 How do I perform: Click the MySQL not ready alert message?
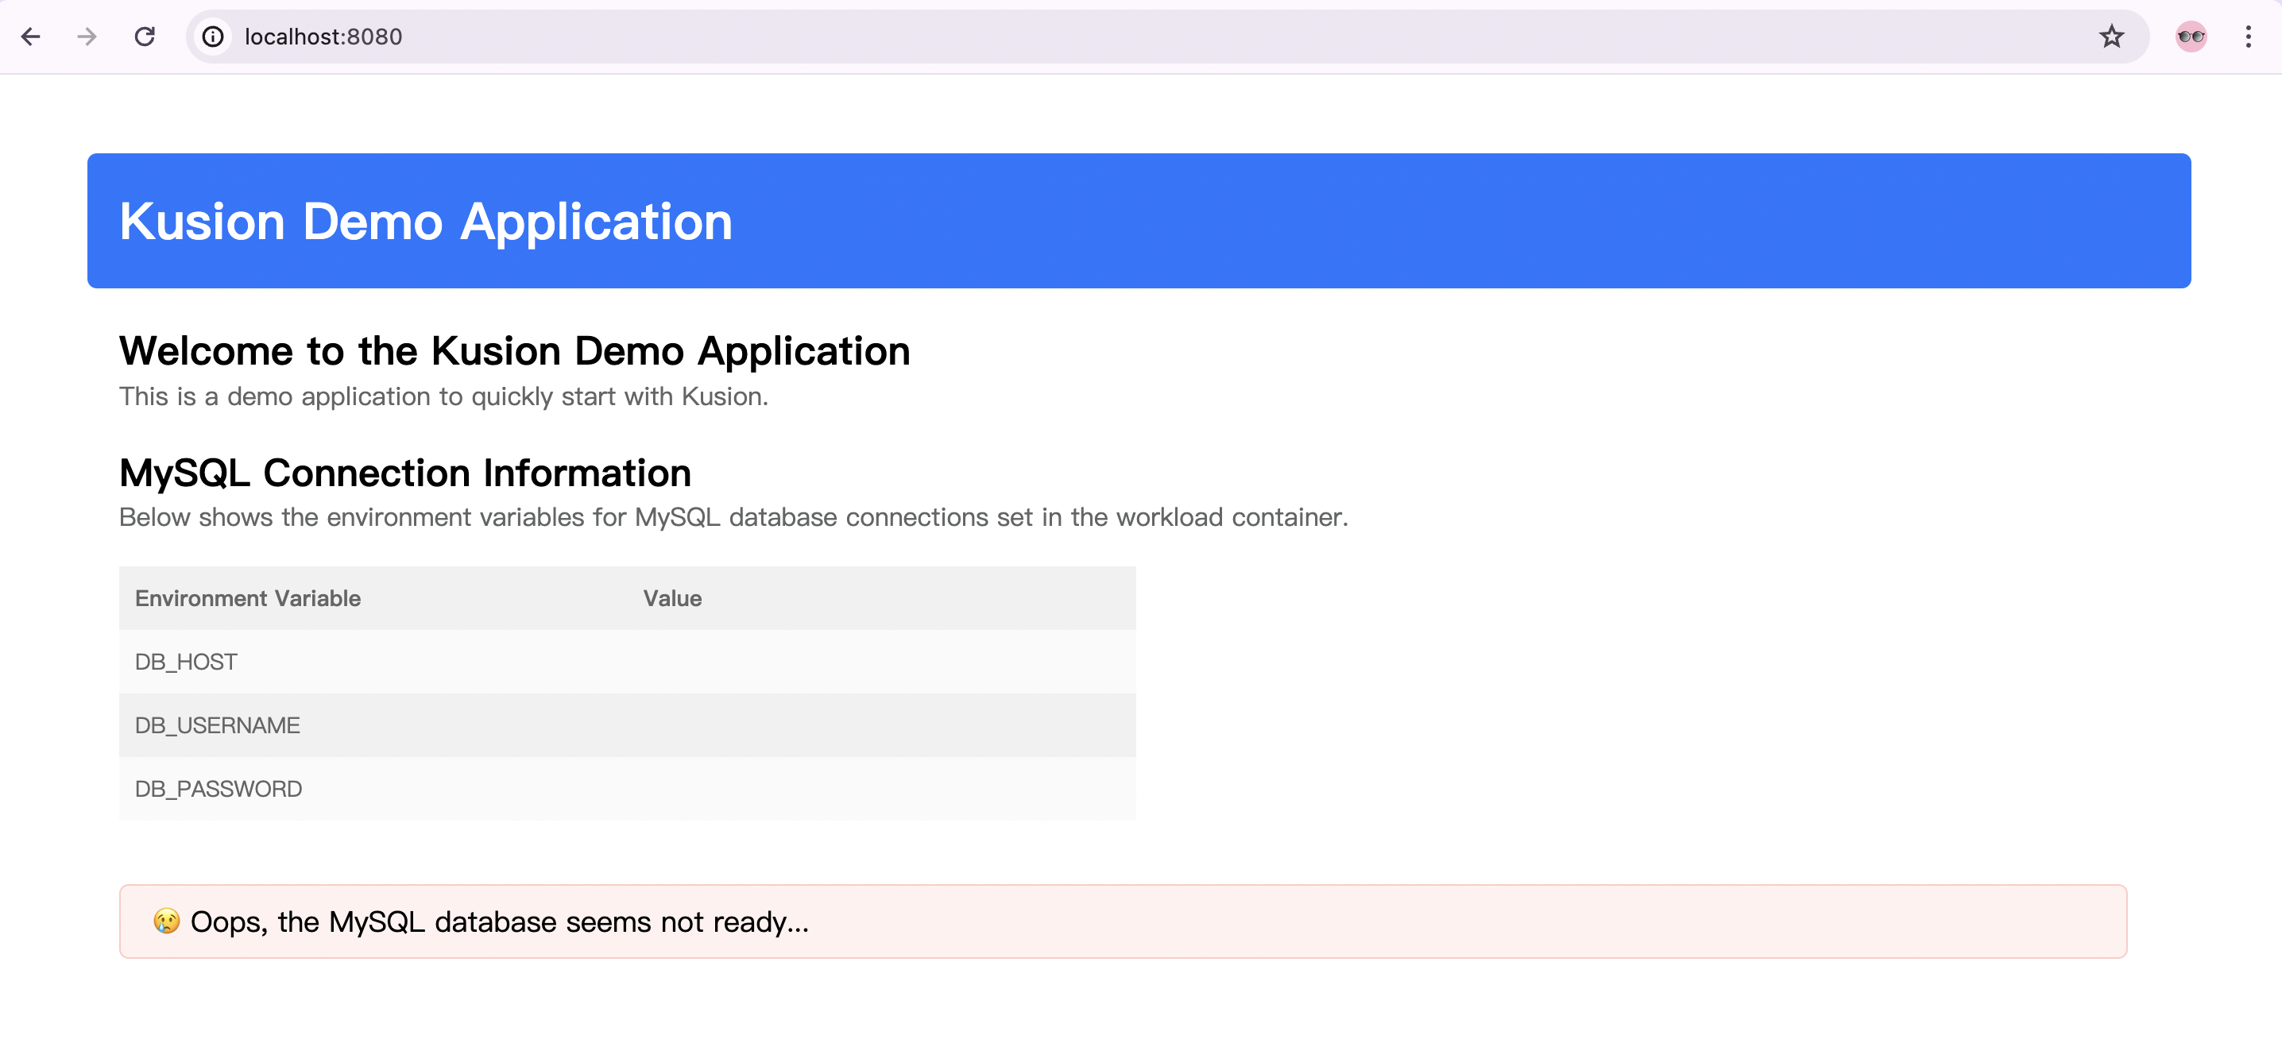(x=500, y=922)
